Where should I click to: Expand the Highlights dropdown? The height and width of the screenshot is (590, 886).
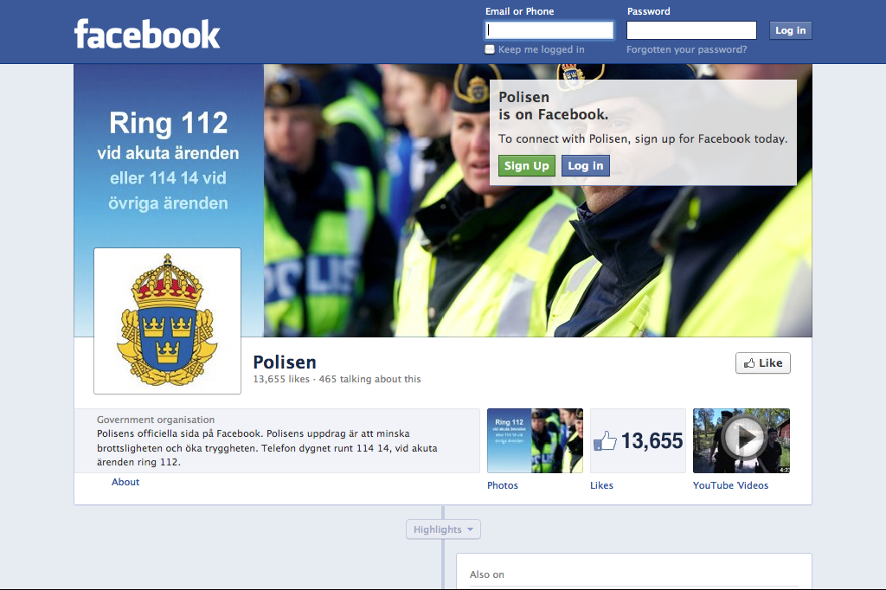point(443,529)
